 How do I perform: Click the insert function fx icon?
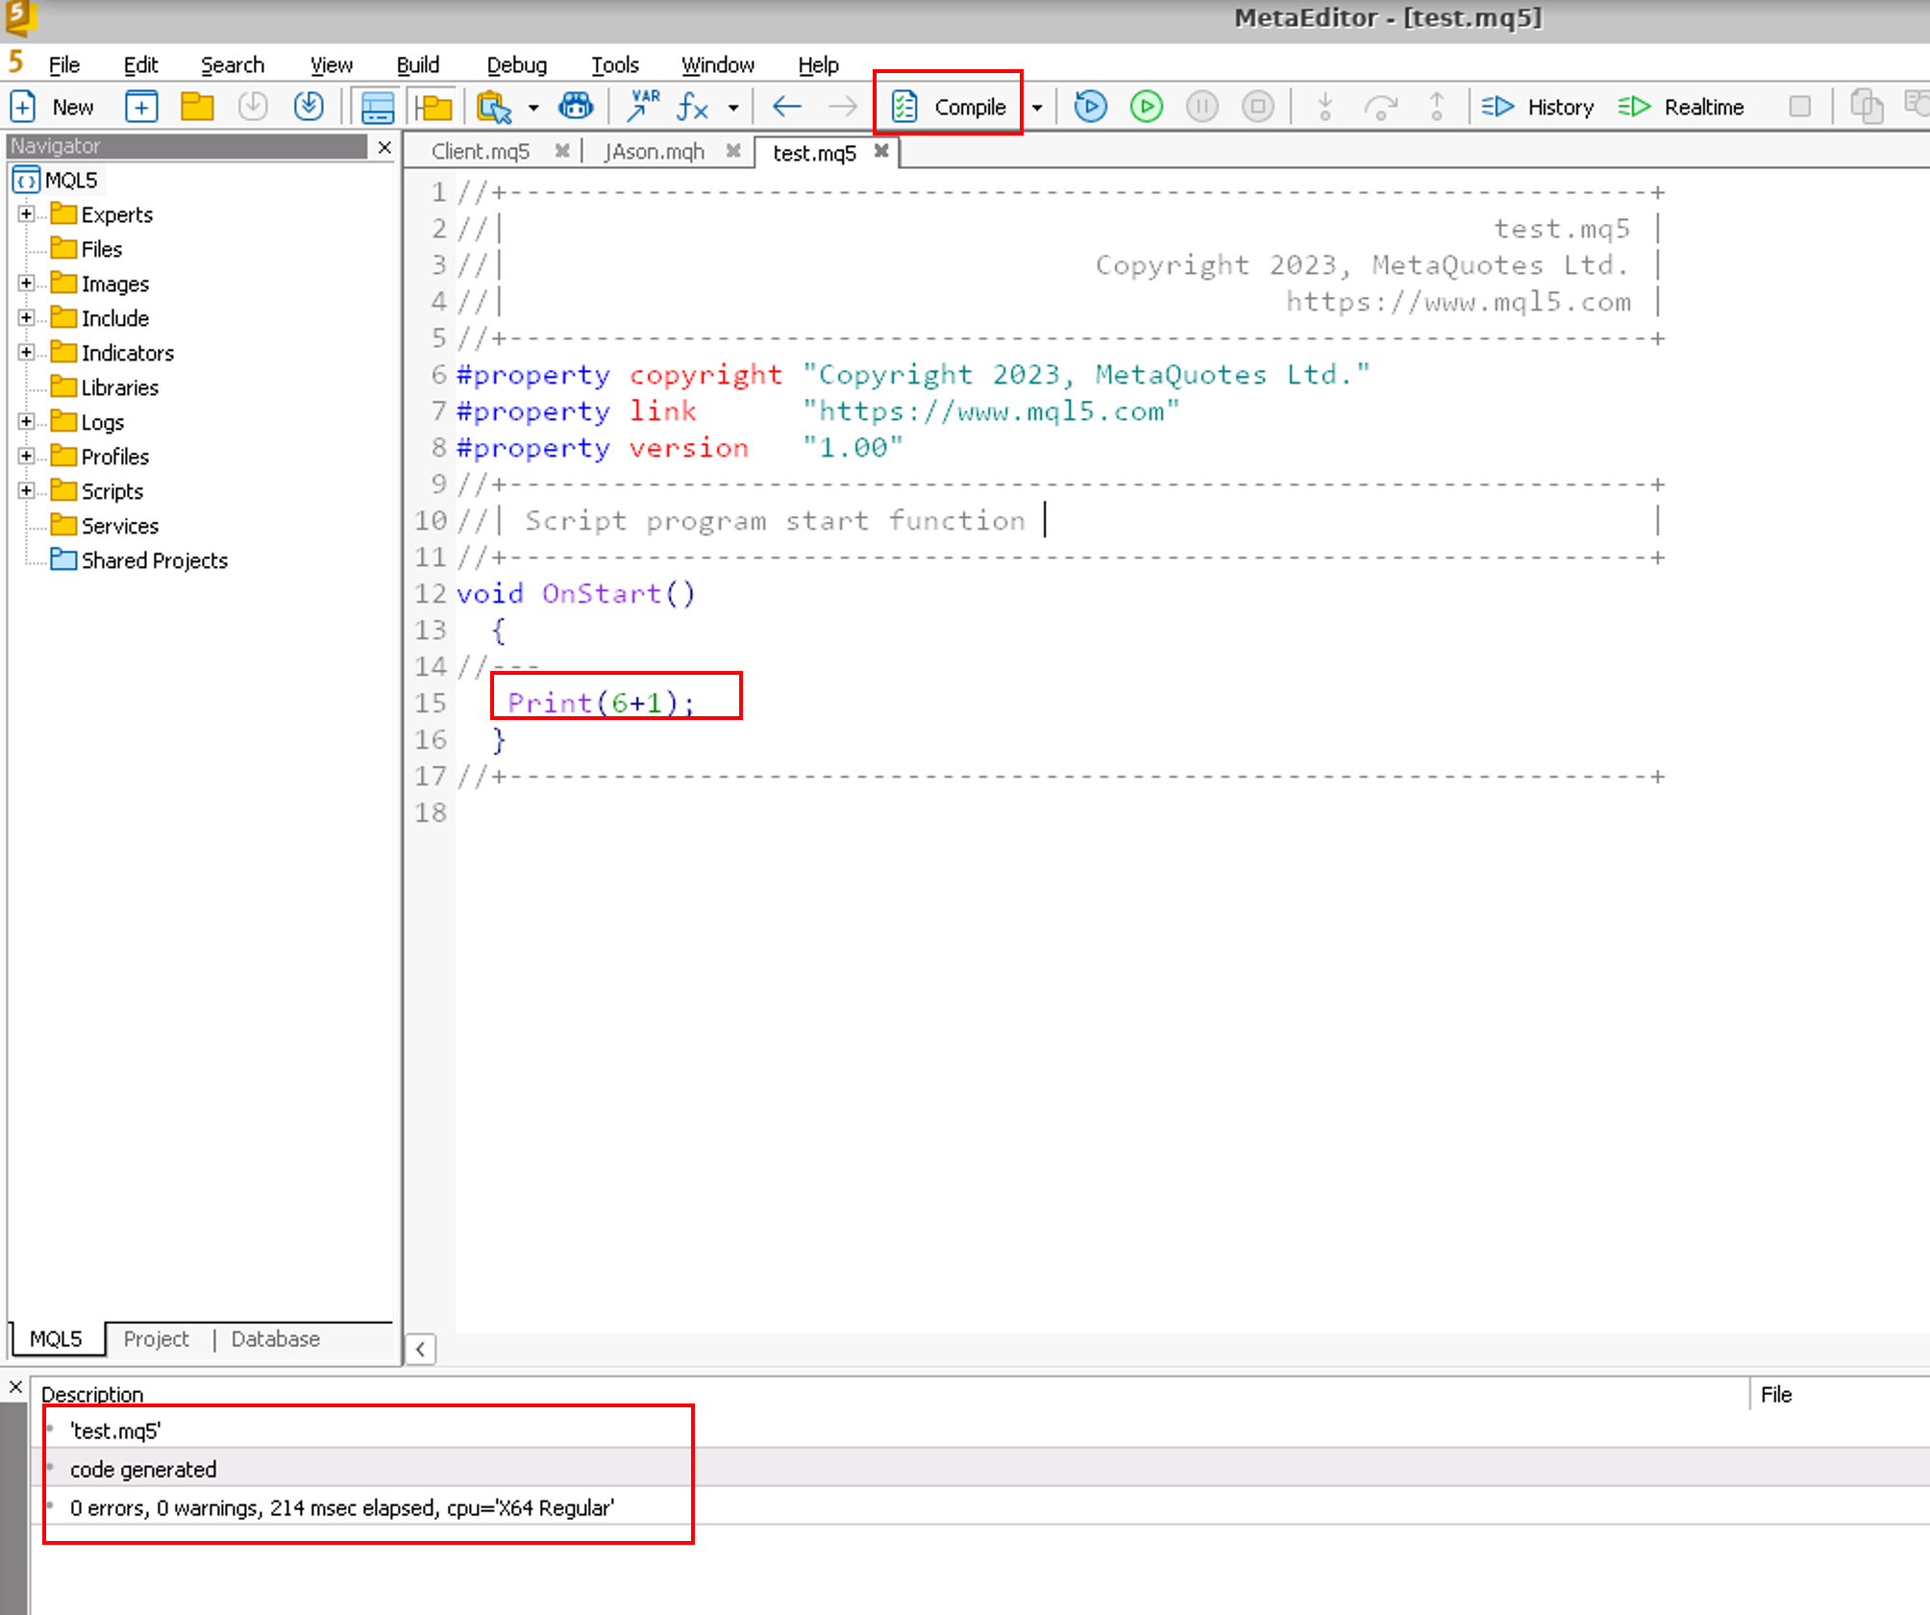coord(692,107)
